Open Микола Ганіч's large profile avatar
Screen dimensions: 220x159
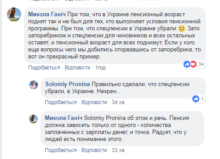tap(14, 14)
